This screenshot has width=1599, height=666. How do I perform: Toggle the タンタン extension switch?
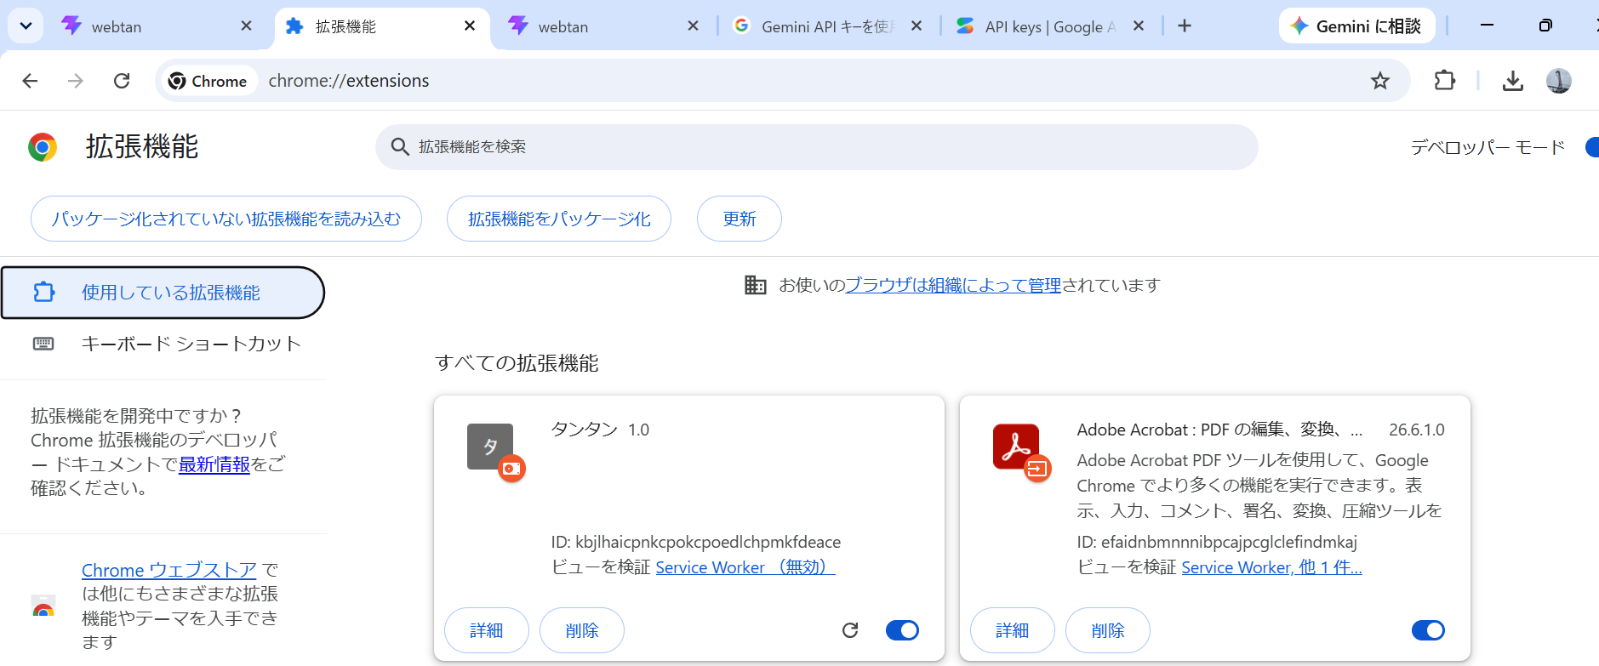[x=902, y=630]
